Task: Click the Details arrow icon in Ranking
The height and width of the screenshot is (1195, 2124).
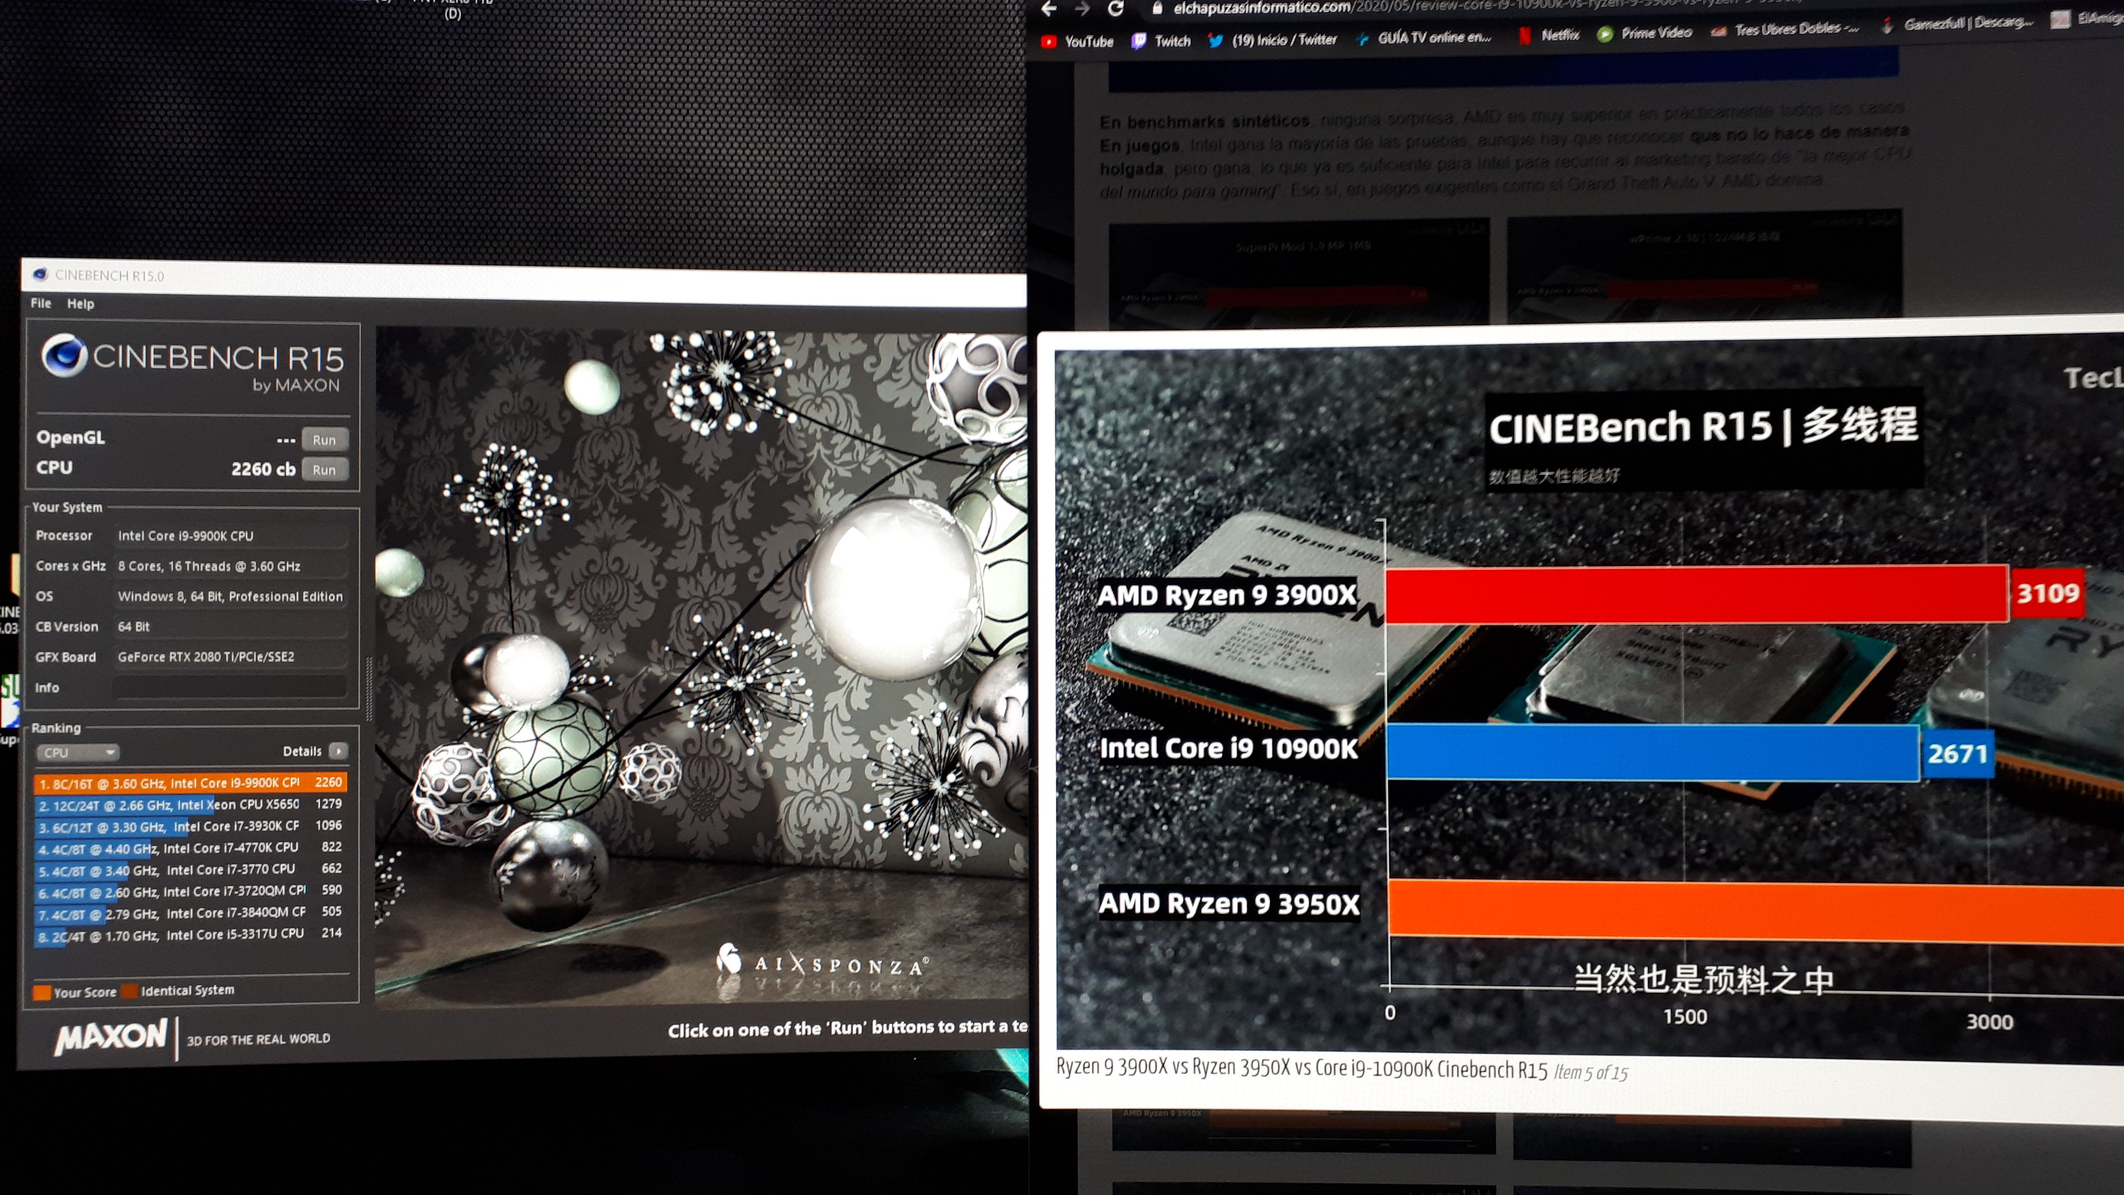Action: click(x=338, y=751)
